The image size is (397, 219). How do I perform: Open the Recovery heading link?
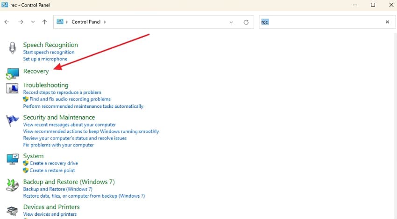click(36, 71)
